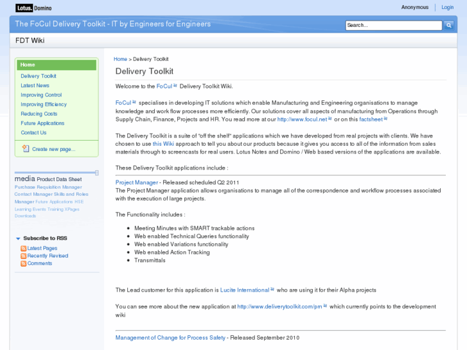467x350 pixels.
Task: Select the Purchase Requisition Manager tag
Action: tap(48, 187)
